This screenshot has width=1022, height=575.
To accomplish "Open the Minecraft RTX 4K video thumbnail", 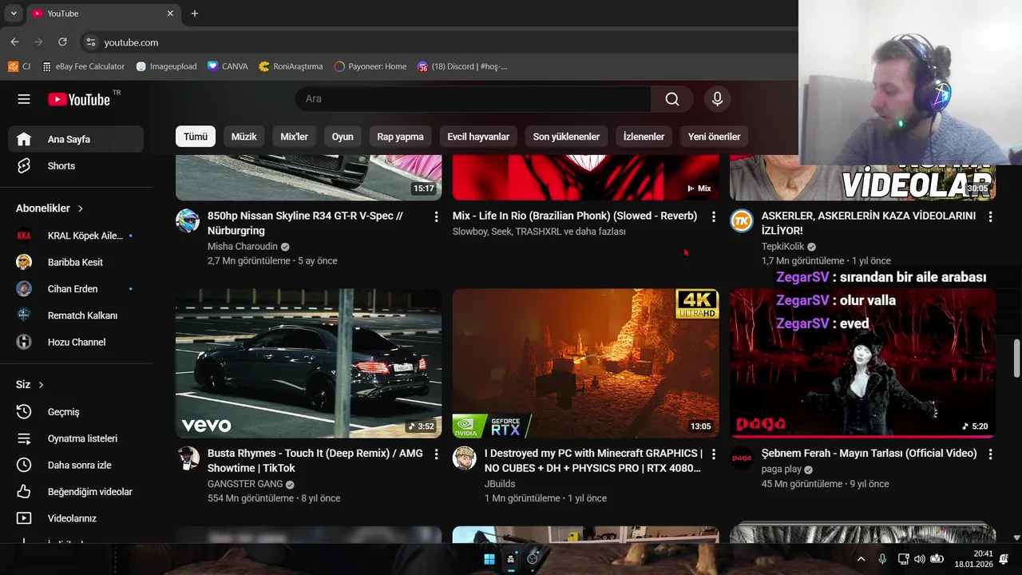I will tap(585, 363).
